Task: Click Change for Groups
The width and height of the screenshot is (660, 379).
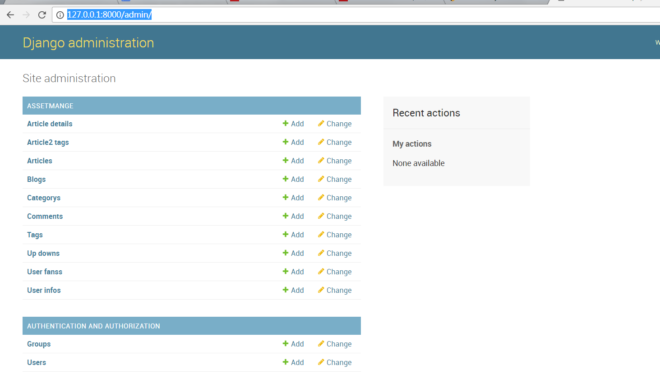Action: (x=335, y=344)
